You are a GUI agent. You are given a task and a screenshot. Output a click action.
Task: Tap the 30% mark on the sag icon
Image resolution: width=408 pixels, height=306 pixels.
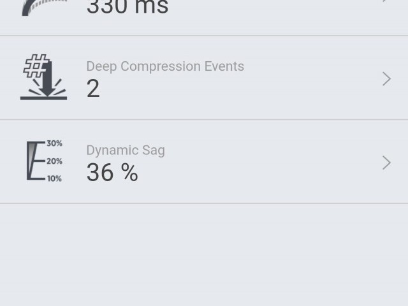coord(54,143)
